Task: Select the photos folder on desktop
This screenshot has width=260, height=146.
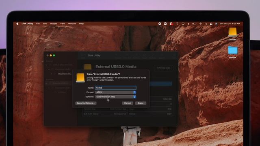Action: point(232,52)
